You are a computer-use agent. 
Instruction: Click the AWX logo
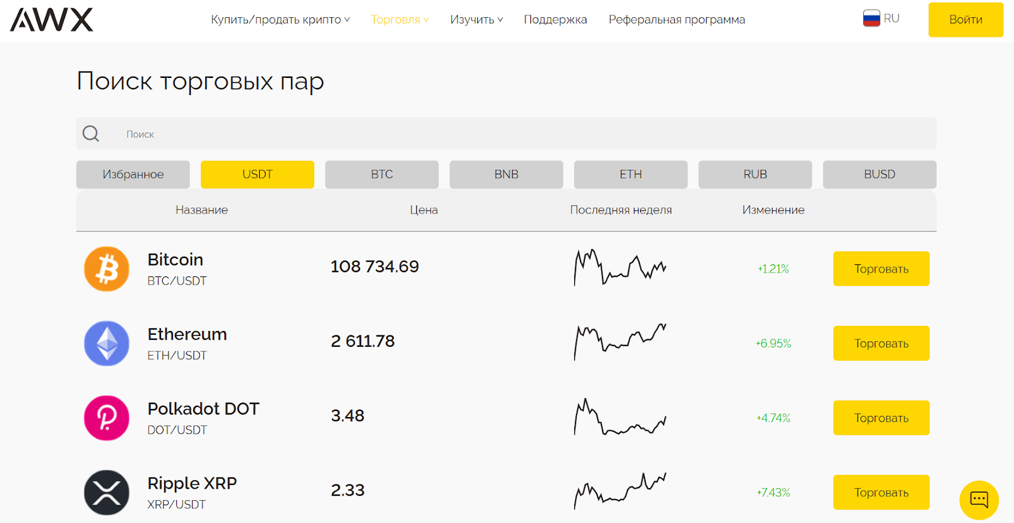[51, 20]
